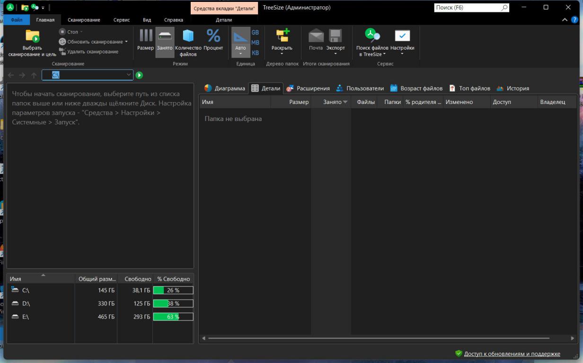Toggle the Занято display mode
This screenshot has width=583, height=363.
(x=165, y=36)
